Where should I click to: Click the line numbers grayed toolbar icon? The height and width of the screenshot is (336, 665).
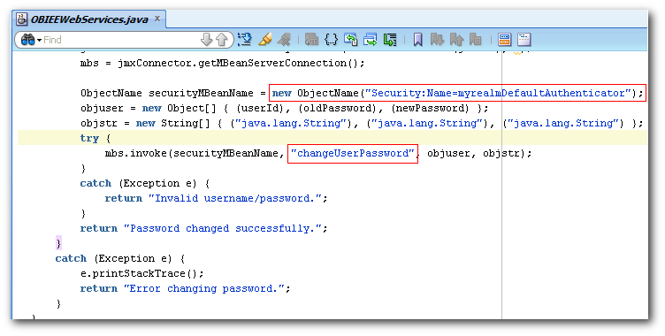pyautogui.click(x=311, y=40)
